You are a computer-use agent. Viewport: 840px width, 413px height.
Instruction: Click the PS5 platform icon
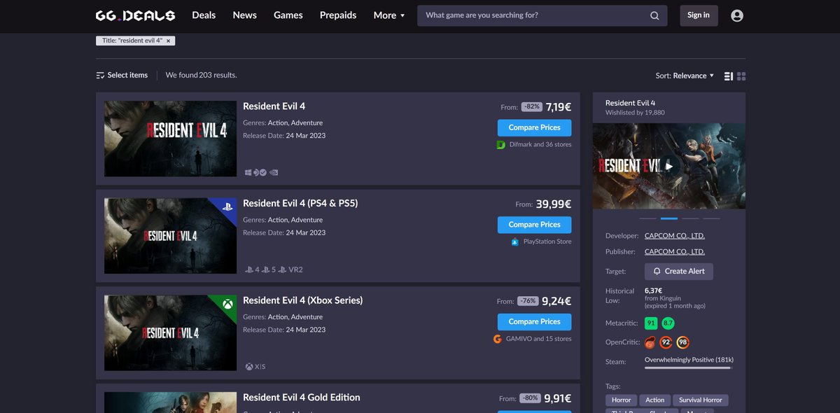tap(269, 269)
